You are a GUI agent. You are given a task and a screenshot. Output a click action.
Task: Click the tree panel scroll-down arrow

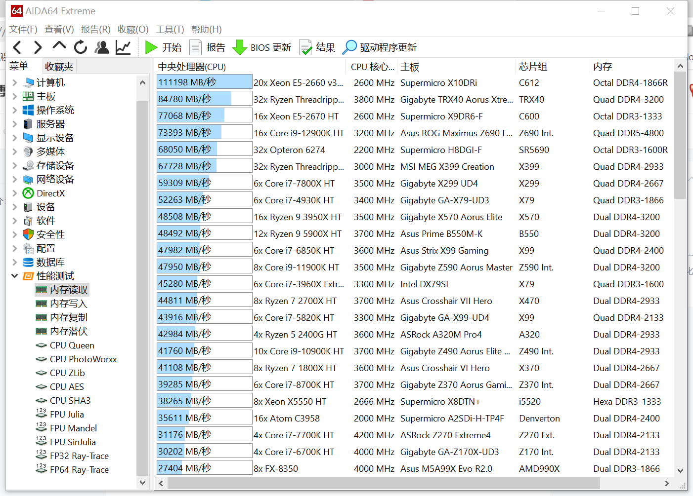coord(142,482)
